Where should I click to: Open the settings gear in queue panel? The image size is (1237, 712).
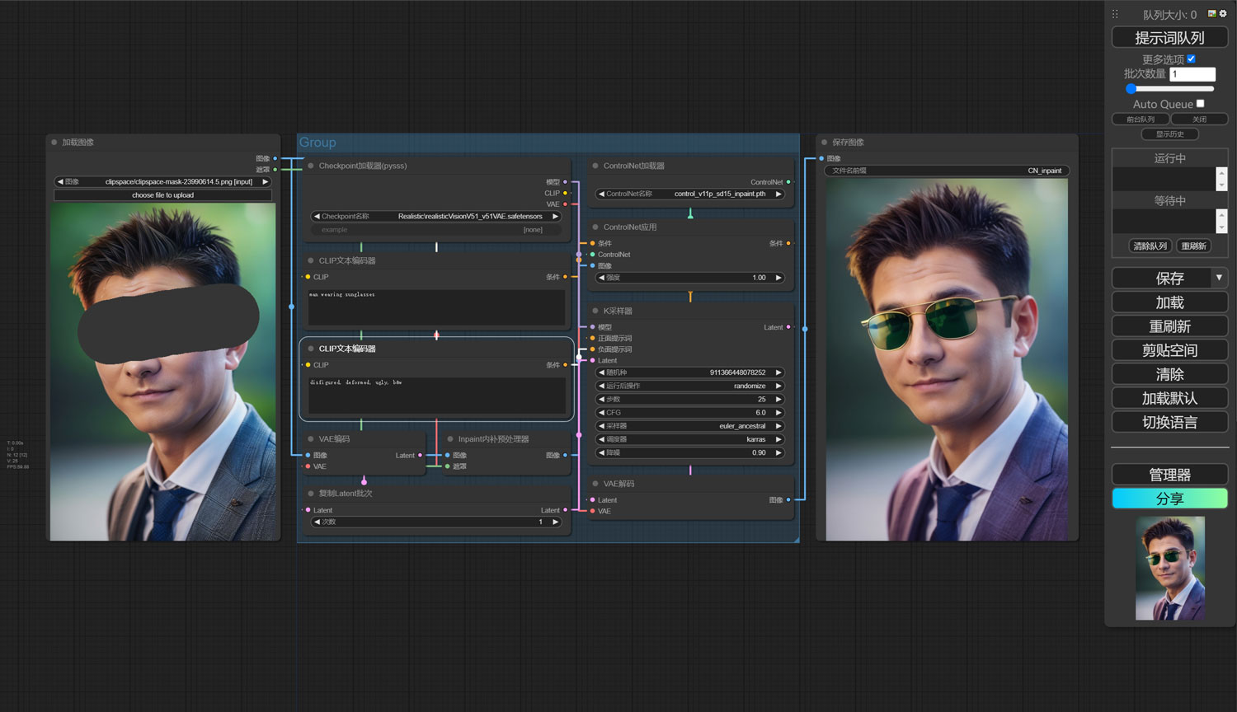point(1223,13)
